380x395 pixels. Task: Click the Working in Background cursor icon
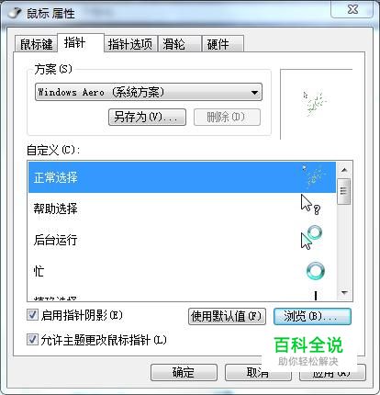point(311,238)
